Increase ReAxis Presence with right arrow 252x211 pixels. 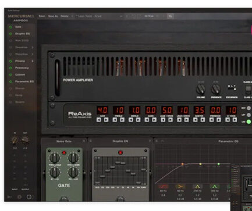coord(219,120)
